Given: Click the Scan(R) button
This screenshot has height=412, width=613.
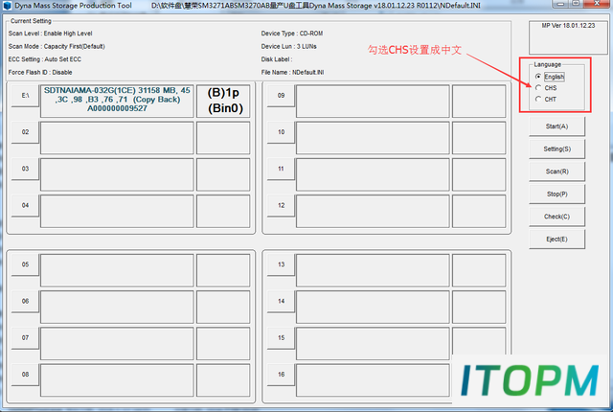Looking at the screenshot, I should pos(556,172).
